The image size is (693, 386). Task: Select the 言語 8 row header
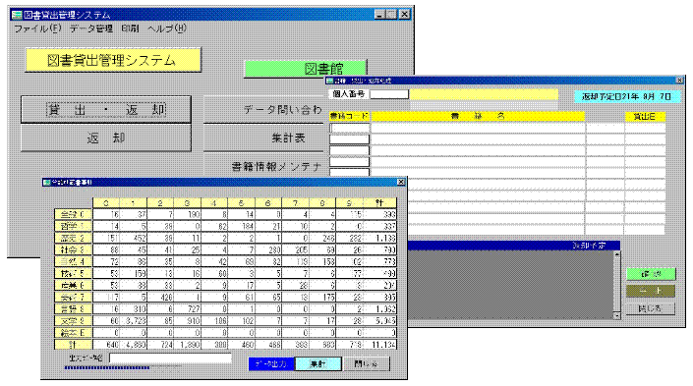pyautogui.click(x=74, y=309)
